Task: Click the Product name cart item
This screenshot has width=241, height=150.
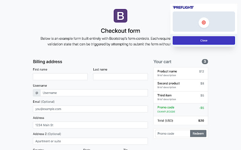Action: pyautogui.click(x=181, y=73)
